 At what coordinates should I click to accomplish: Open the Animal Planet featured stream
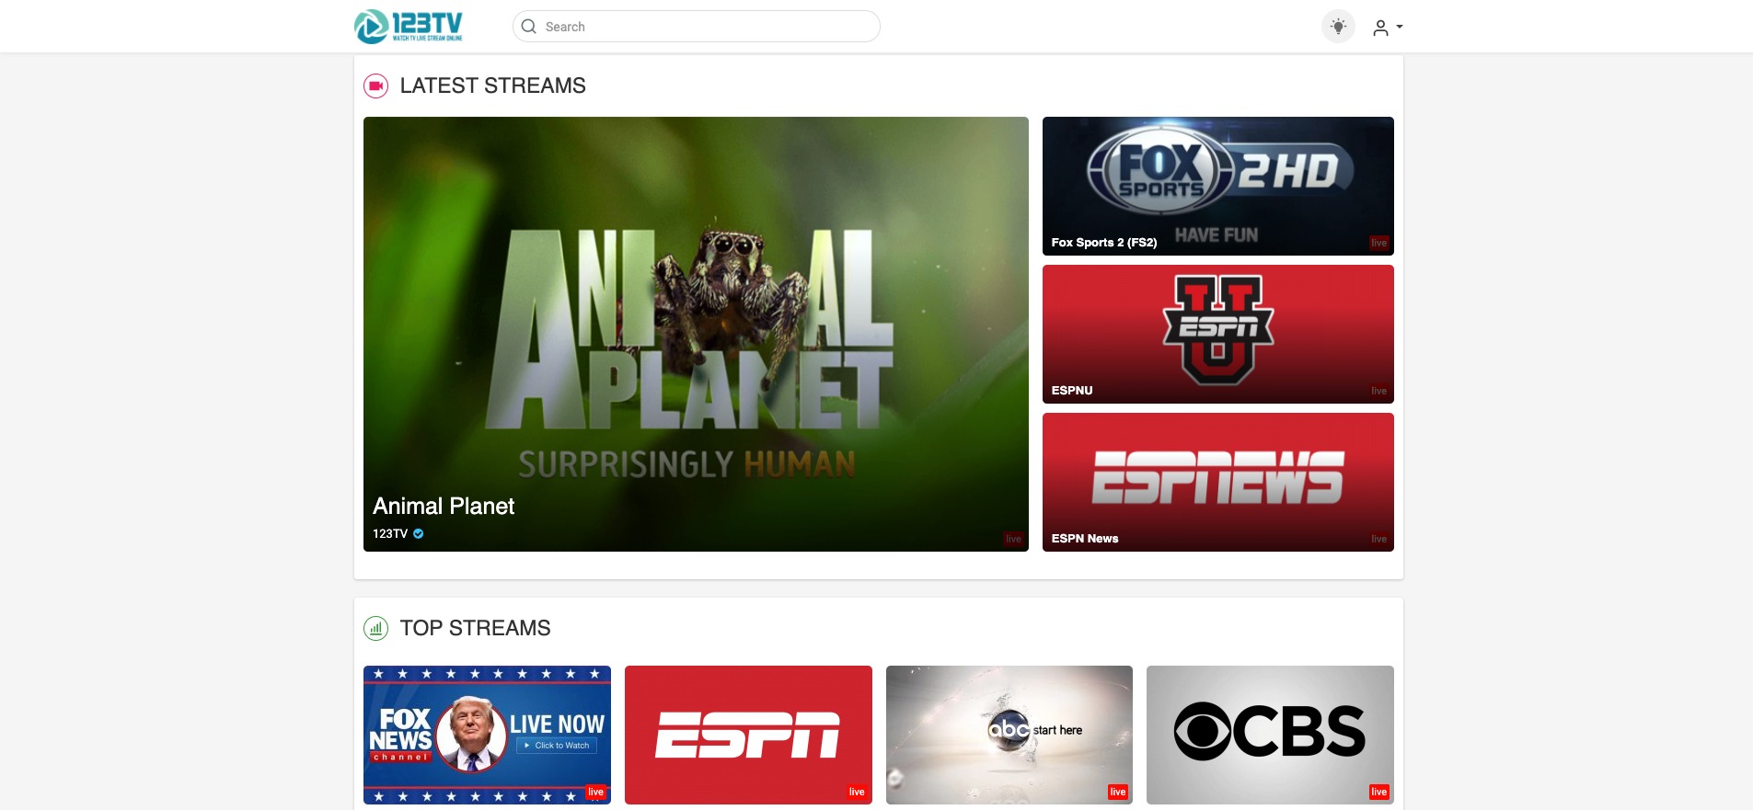(696, 334)
